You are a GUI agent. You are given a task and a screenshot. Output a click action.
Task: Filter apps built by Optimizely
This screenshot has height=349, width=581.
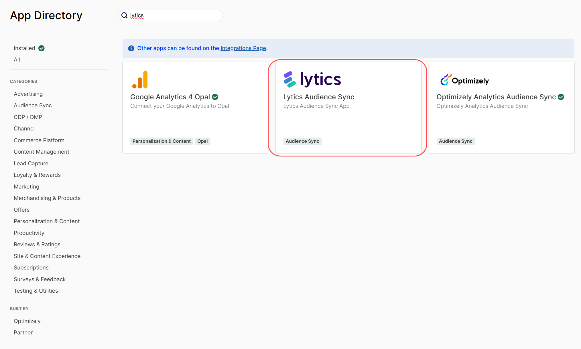click(27, 321)
